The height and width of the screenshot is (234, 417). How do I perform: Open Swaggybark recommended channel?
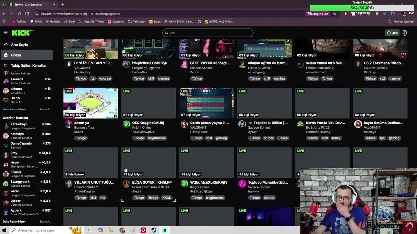pos(27,183)
